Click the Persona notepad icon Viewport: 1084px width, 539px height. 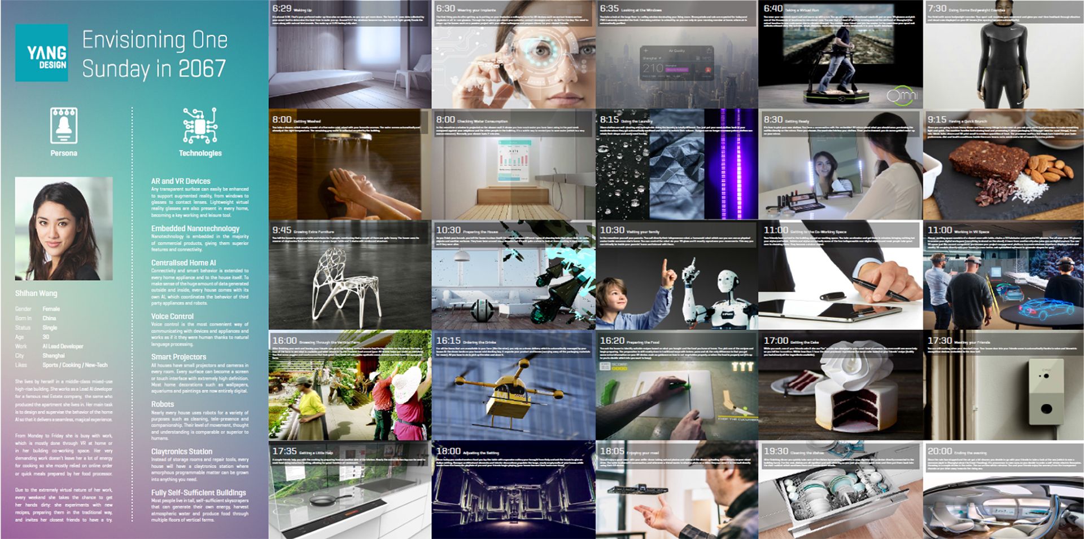click(63, 125)
